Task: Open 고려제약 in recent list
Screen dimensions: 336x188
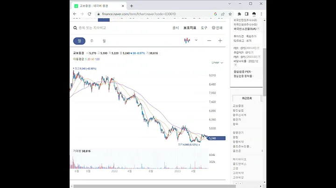Action: pos(238,173)
